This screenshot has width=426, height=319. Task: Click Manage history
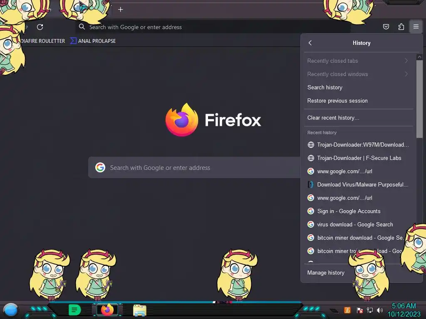point(326,272)
